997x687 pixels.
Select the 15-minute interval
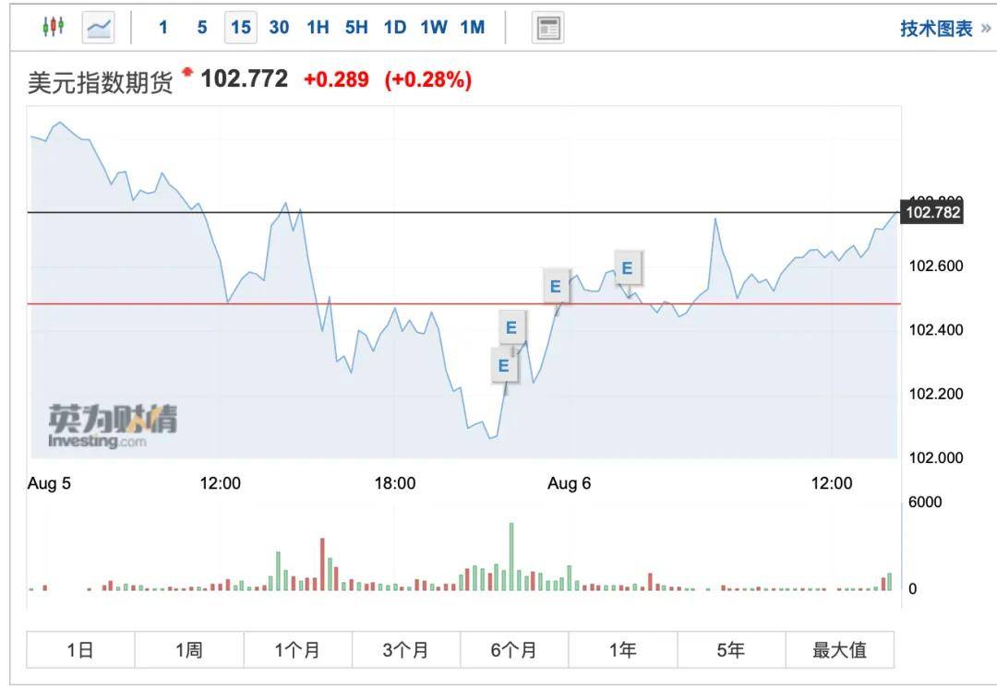[x=240, y=28]
